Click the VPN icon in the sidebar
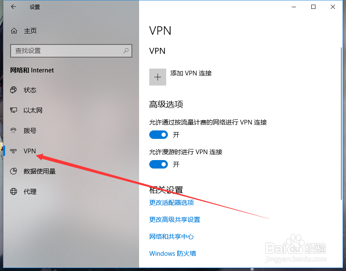The height and width of the screenshot is (271, 346). pos(14,151)
